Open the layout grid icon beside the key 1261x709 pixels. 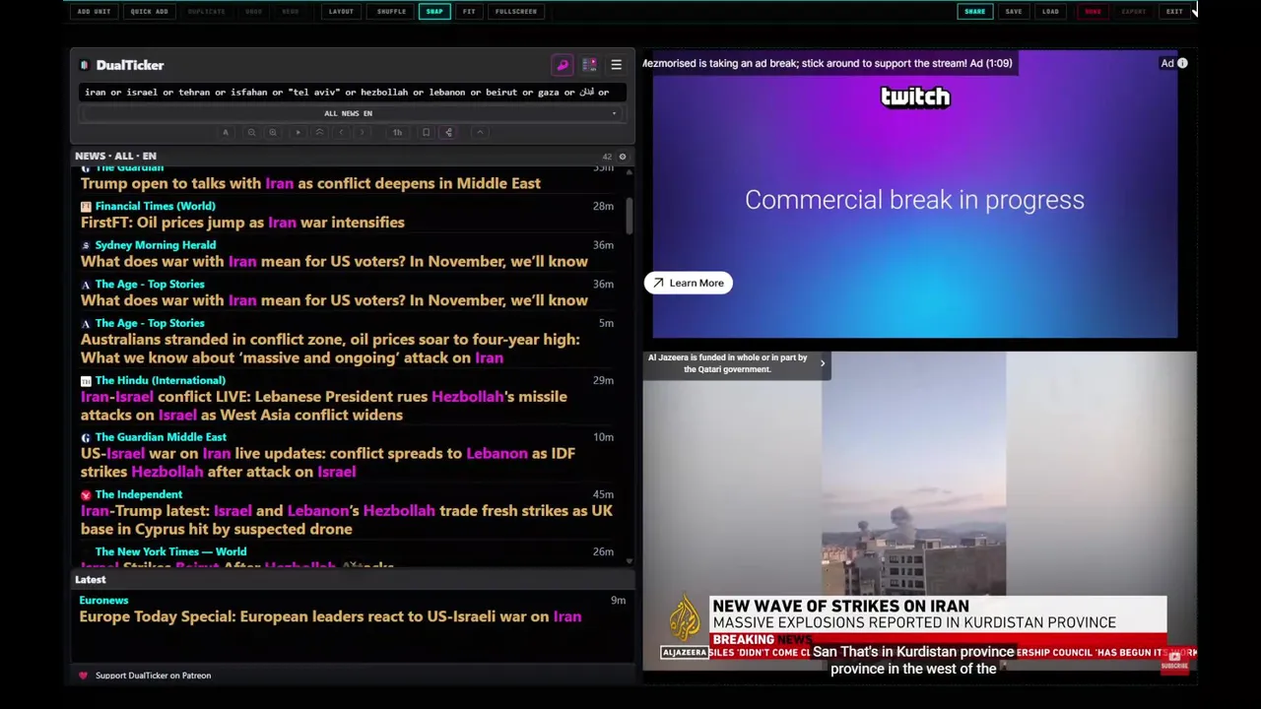pos(589,65)
